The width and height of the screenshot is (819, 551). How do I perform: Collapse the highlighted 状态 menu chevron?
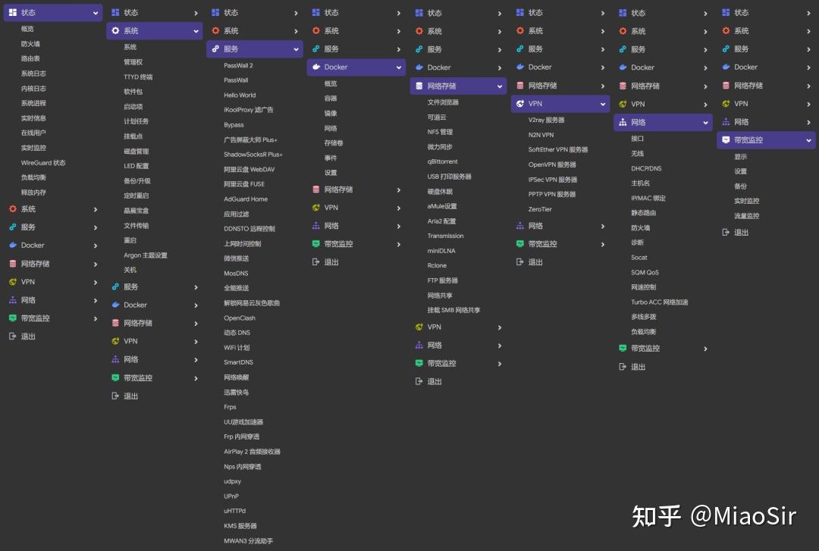pos(95,13)
